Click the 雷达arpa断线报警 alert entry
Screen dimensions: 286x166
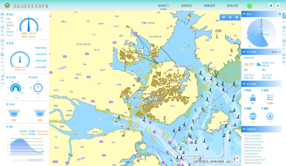coord(253,136)
